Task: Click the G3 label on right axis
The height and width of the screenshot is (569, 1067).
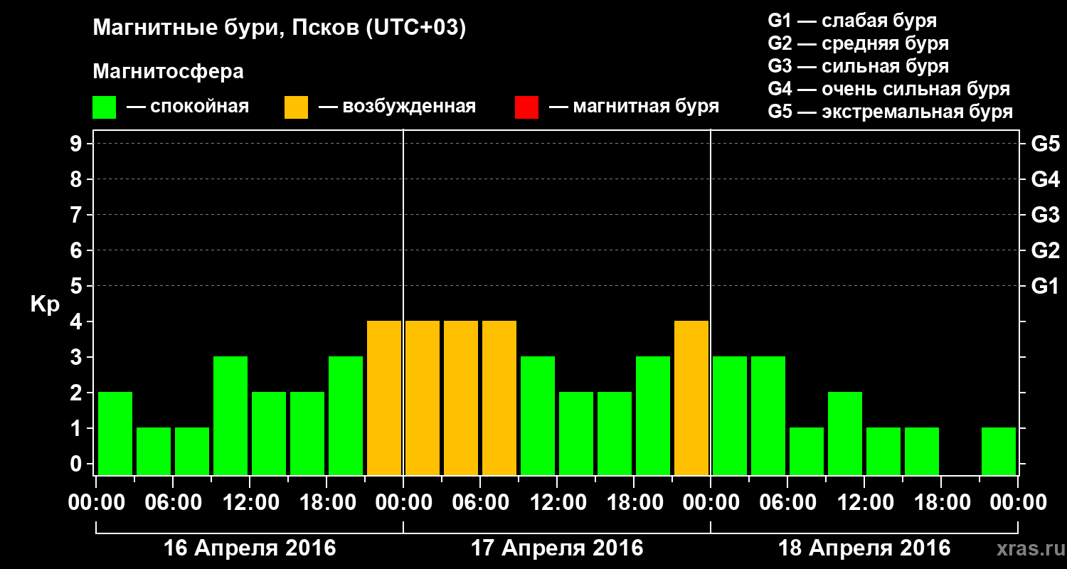Action: [1045, 216]
